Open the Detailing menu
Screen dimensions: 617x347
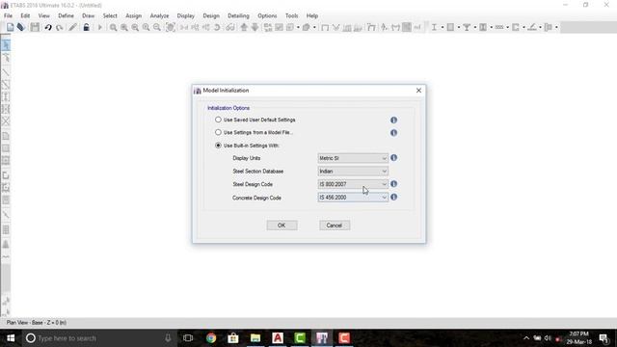point(238,15)
